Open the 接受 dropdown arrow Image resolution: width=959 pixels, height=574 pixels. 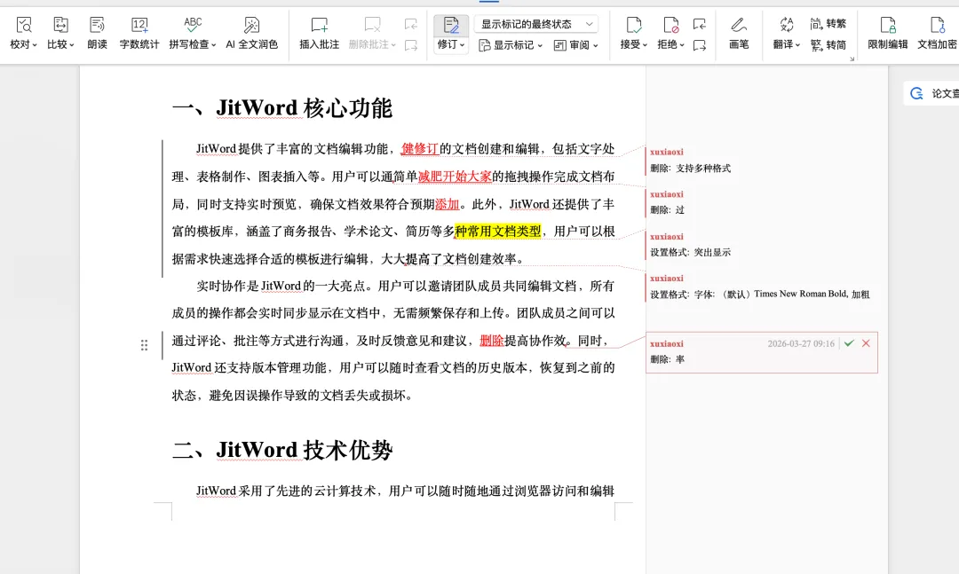[645, 45]
